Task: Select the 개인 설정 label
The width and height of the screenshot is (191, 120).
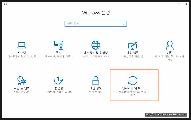Action: click(133, 53)
